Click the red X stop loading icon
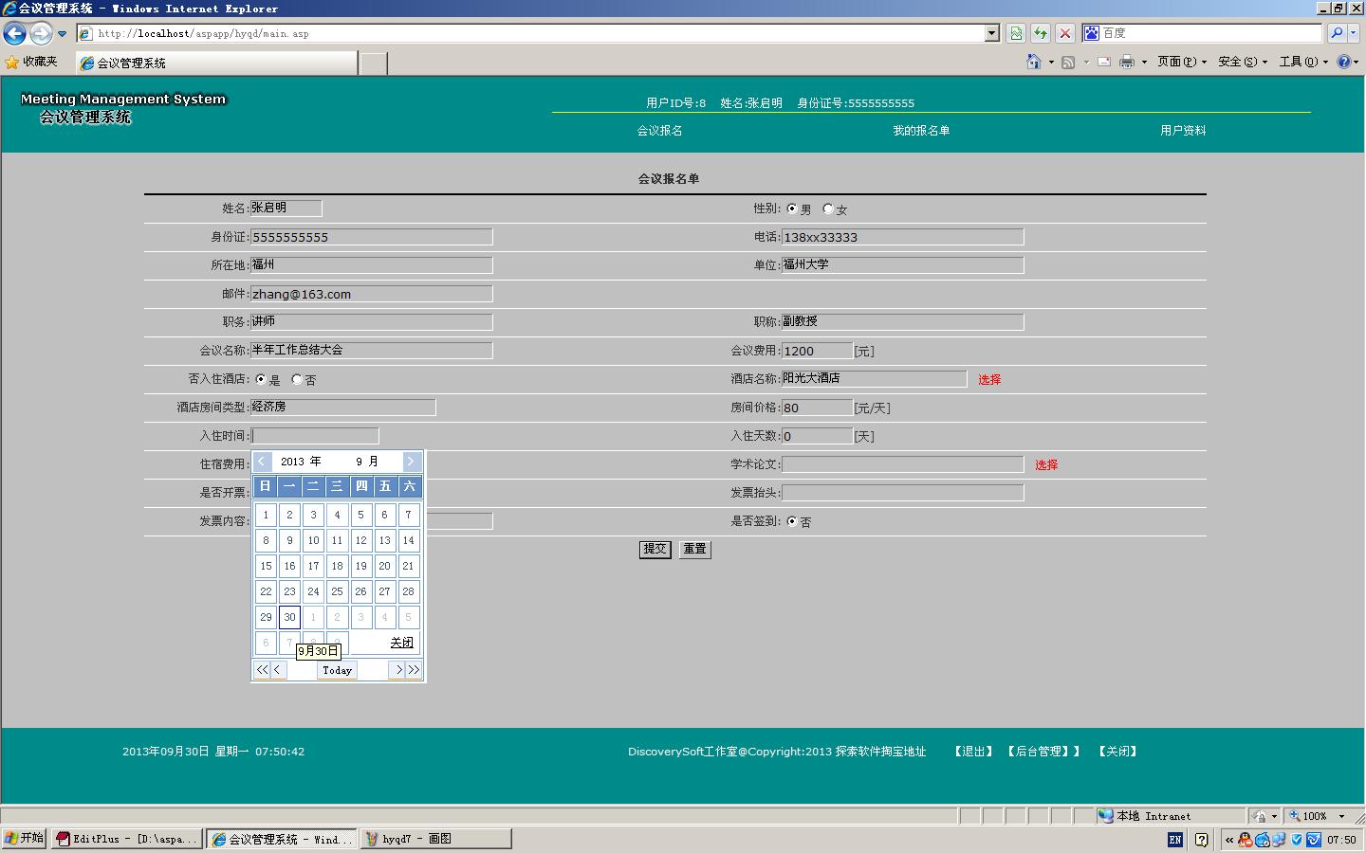Screen dimensions: 1366x853 1065,33
